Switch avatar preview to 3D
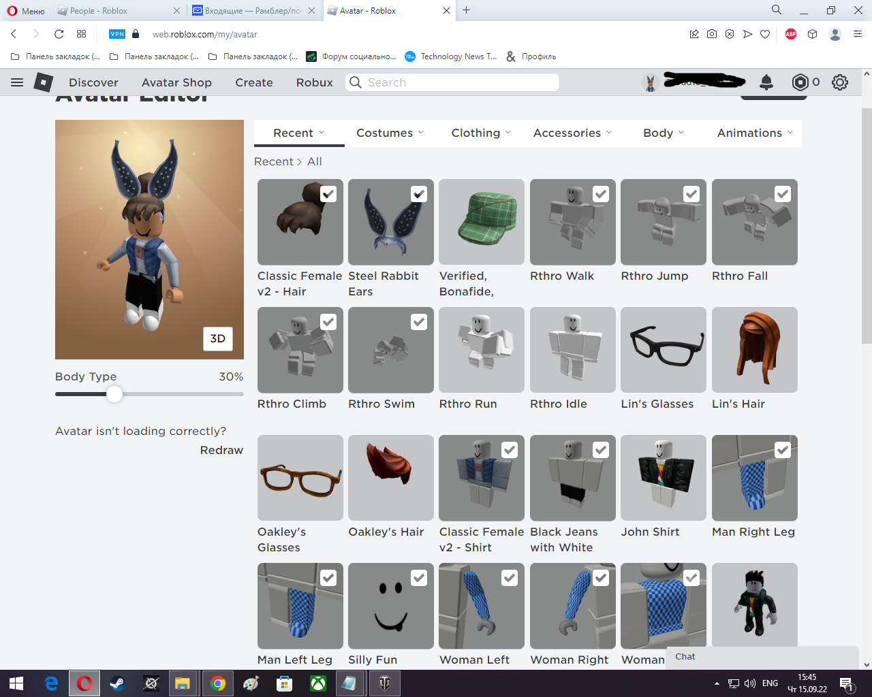This screenshot has width=872, height=697. point(218,338)
